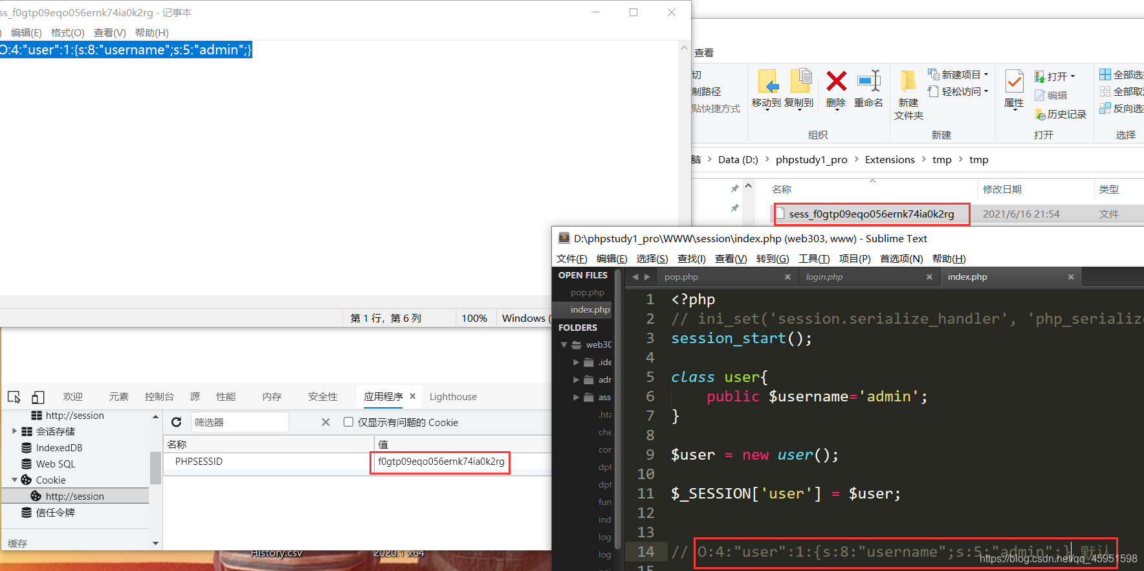The width and height of the screenshot is (1144, 571).
Task: Close the login.php tab in Sublime
Action: coord(929,276)
